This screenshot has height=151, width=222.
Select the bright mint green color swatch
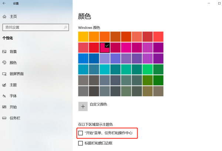point(148,69)
